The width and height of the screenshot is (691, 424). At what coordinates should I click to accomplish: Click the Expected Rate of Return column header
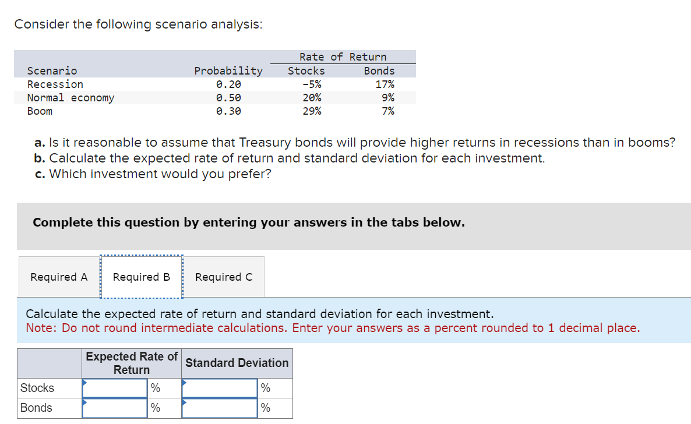[x=131, y=363]
